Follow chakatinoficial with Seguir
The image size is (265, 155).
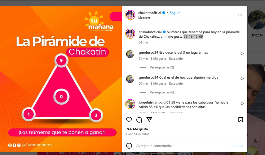174,13
